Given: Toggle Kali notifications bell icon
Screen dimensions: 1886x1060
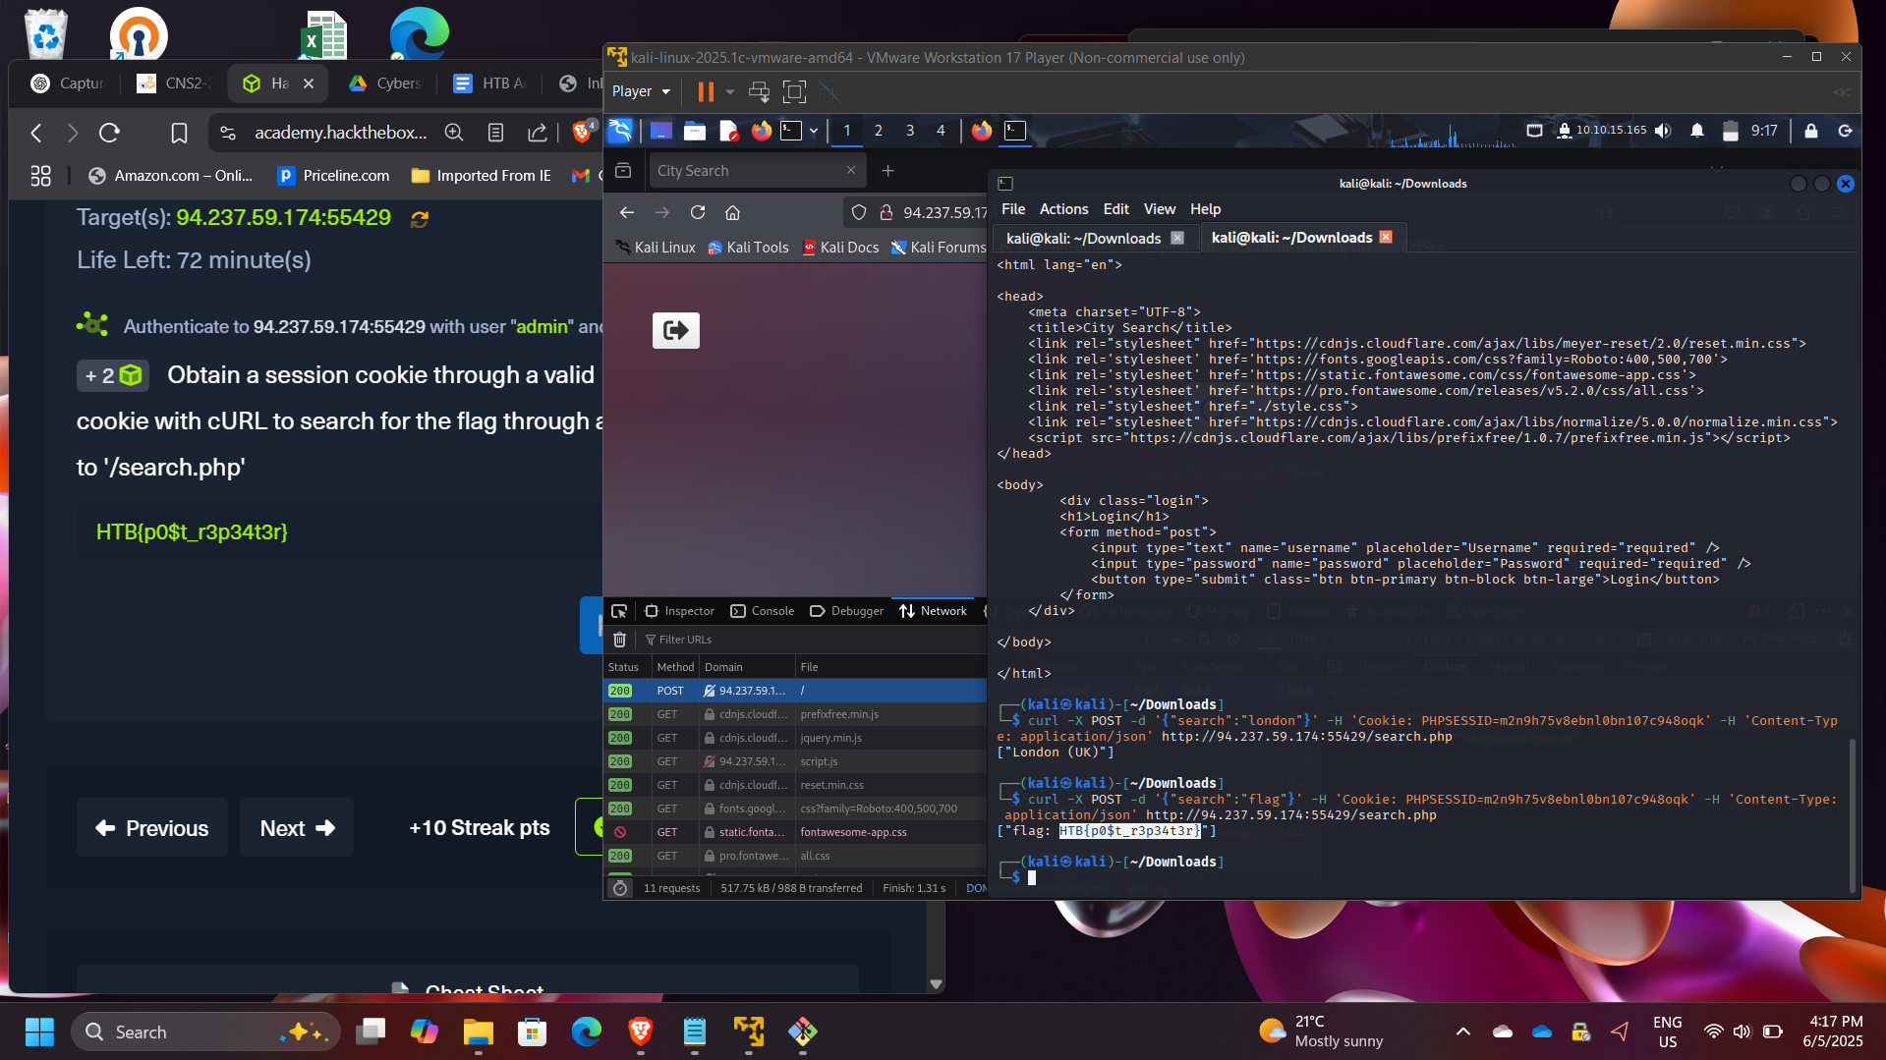Looking at the screenshot, I should coord(1697,131).
